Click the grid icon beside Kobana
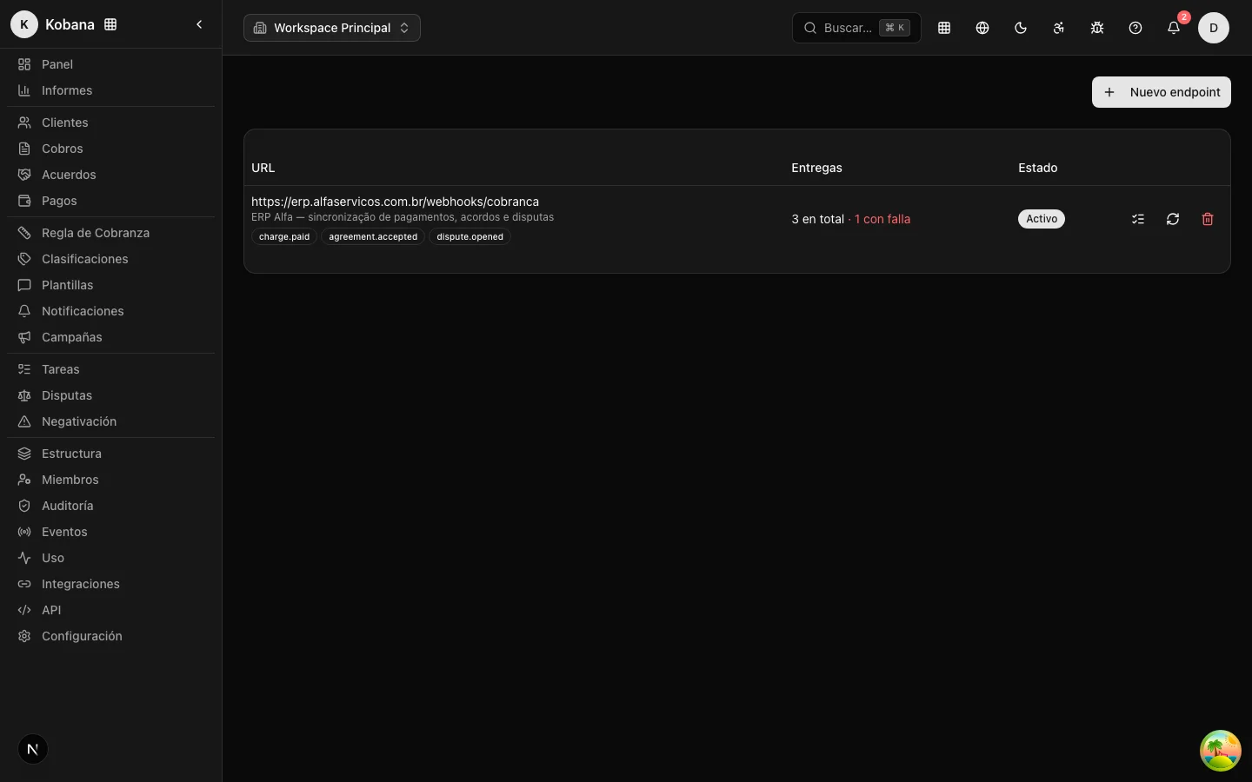Screen dimensions: 1252x782 pos(110,24)
